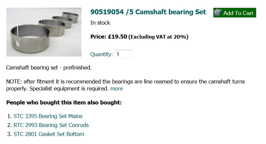Expand the description with the more link
266x144 pixels.
[x=117, y=89]
